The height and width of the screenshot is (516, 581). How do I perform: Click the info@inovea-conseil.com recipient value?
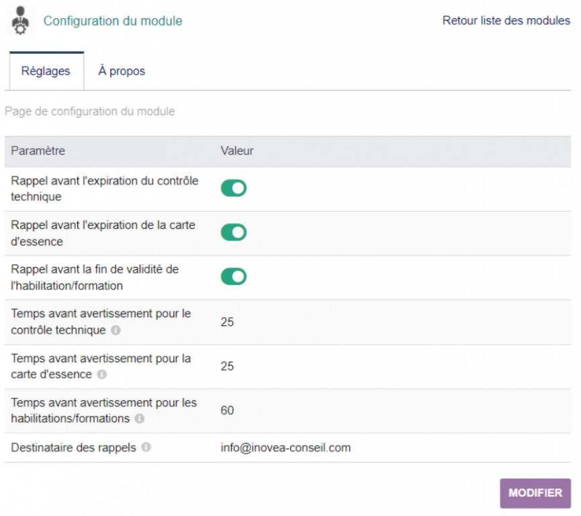coord(285,447)
